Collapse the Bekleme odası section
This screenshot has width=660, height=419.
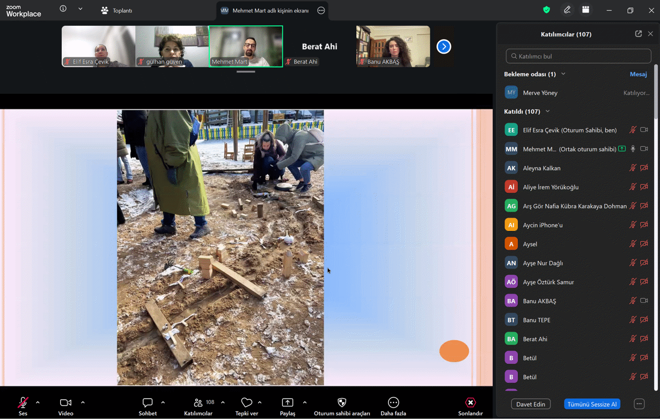(x=563, y=74)
